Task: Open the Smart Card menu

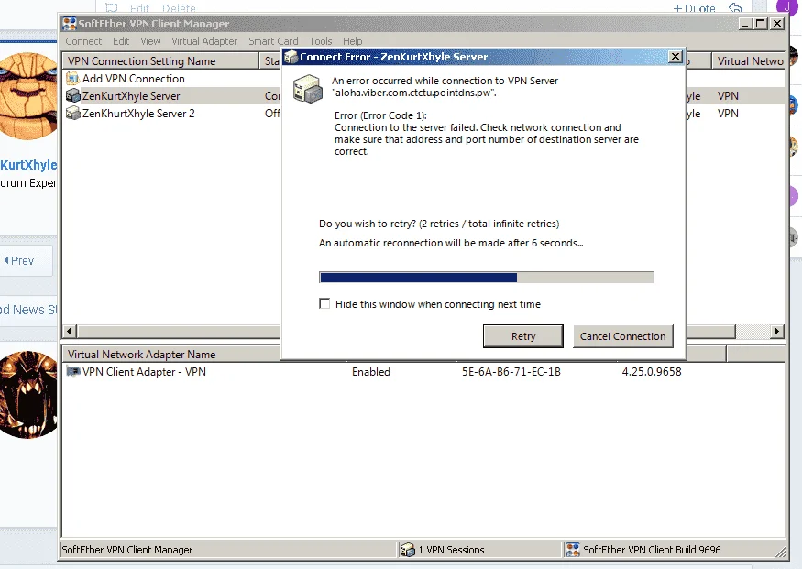Action: tap(273, 41)
